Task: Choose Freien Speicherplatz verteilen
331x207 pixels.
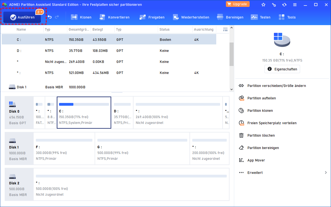Action: click(272, 123)
